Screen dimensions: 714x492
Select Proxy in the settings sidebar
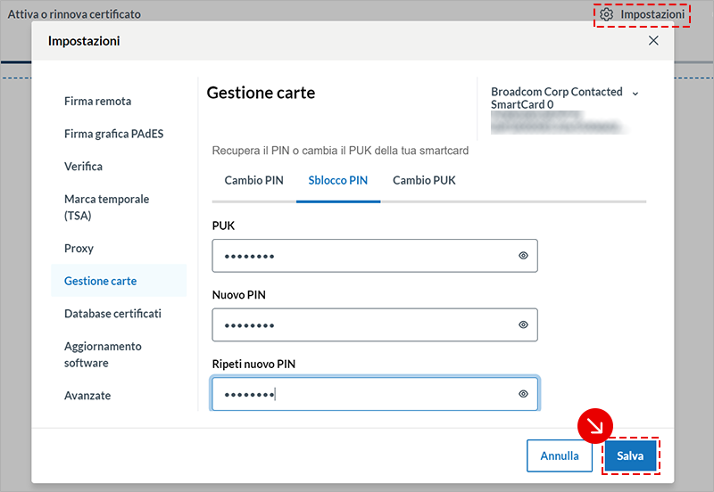[79, 248]
